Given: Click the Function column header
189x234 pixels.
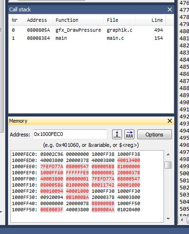Looking at the screenshot, I should [67, 20].
